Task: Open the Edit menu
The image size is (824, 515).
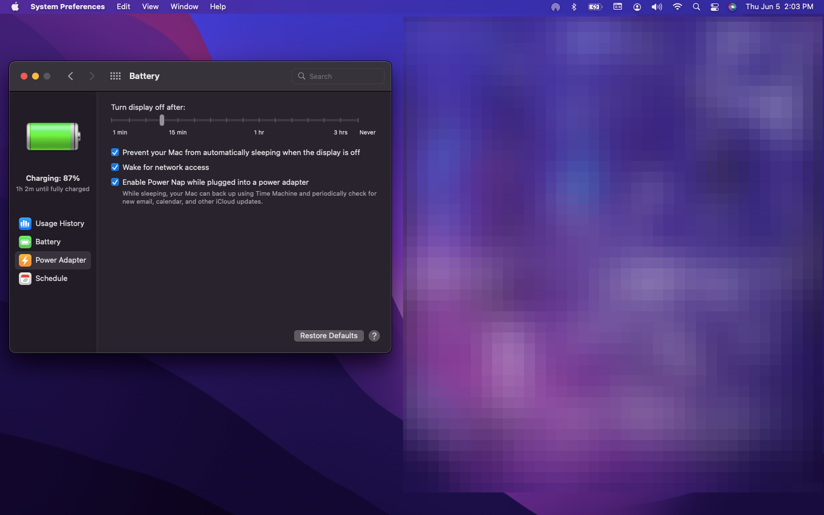Action: (124, 7)
